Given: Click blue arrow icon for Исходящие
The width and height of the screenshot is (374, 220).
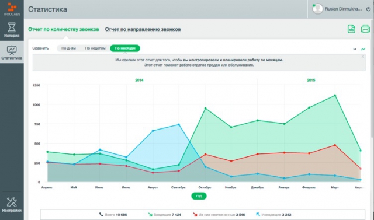Looking at the screenshot, I should 258,215.
